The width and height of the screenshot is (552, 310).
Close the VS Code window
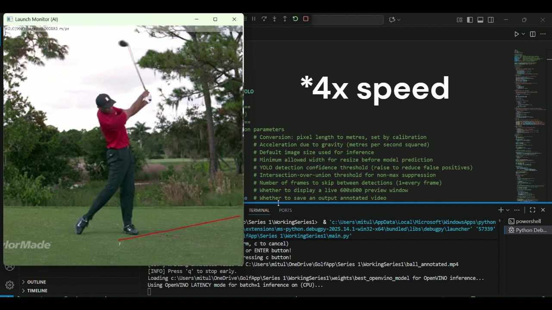[543, 20]
